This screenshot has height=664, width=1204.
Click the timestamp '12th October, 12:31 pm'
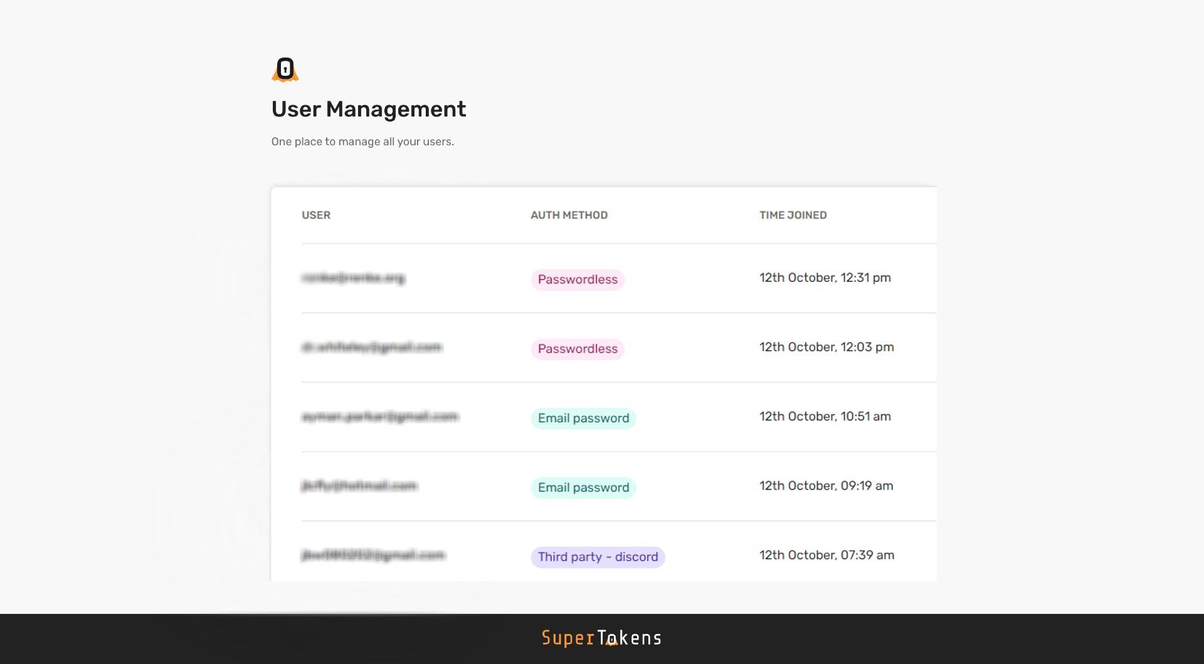tap(825, 278)
